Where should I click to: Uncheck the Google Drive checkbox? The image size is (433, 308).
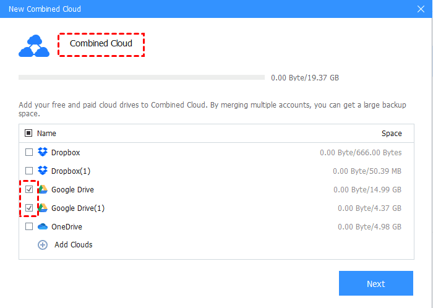(29, 189)
